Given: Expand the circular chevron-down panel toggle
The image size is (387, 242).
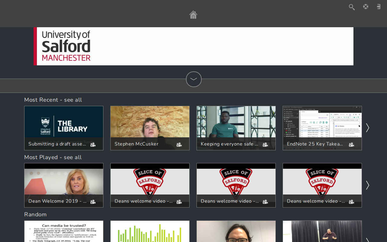Looking at the screenshot, I should [x=194, y=79].
